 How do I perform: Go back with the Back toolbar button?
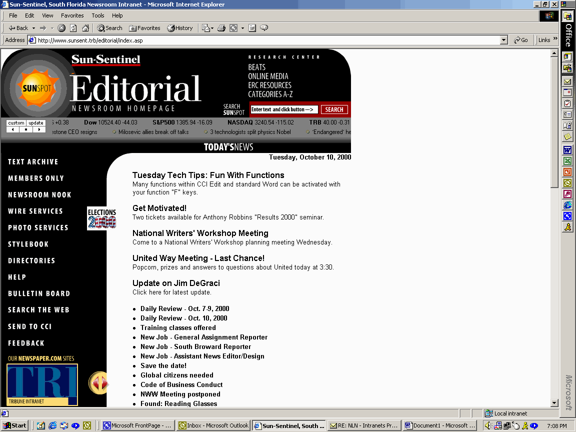pyautogui.click(x=18, y=28)
